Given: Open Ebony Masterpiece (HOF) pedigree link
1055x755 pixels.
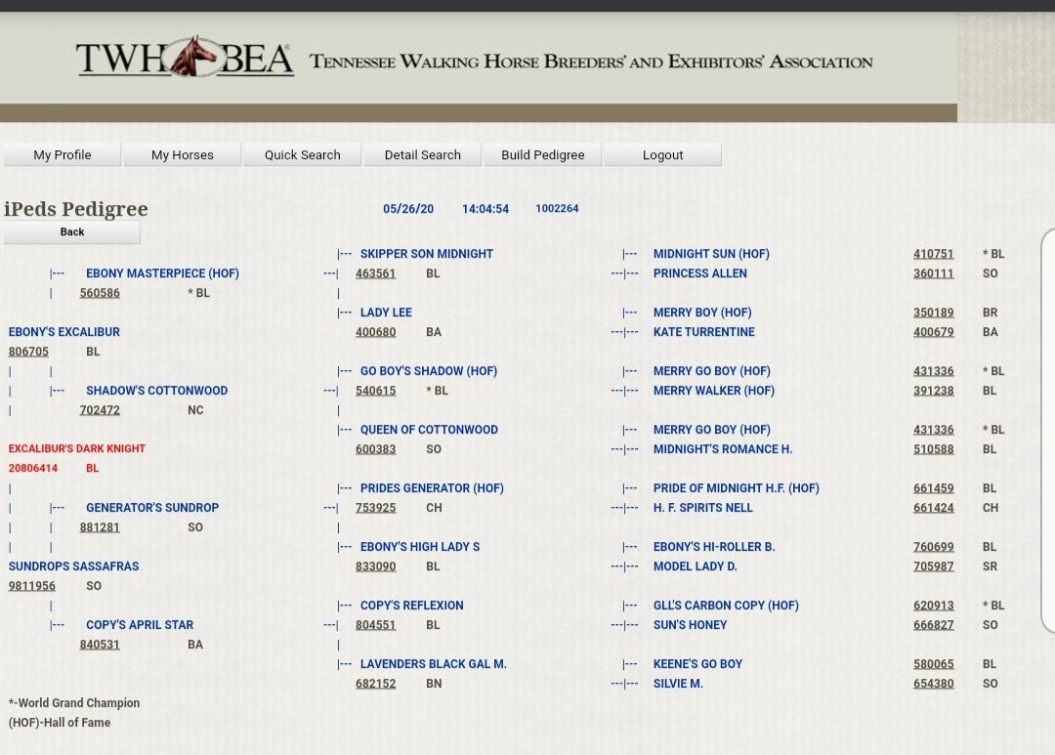Looking at the screenshot, I should pos(162,273).
